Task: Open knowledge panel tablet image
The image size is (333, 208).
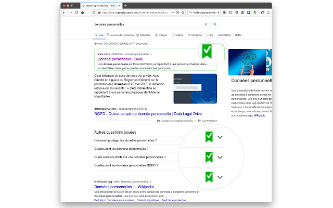Action: (x=247, y=62)
